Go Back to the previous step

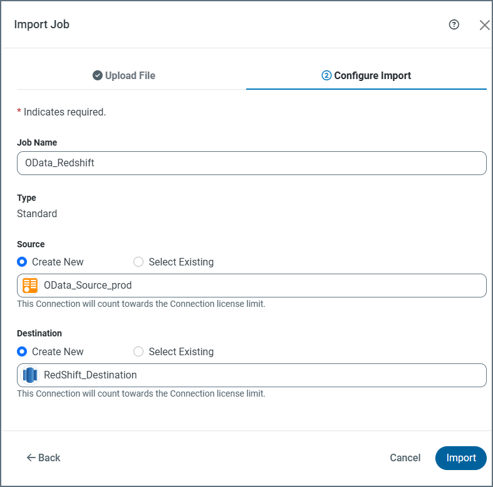click(x=44, y=458)
